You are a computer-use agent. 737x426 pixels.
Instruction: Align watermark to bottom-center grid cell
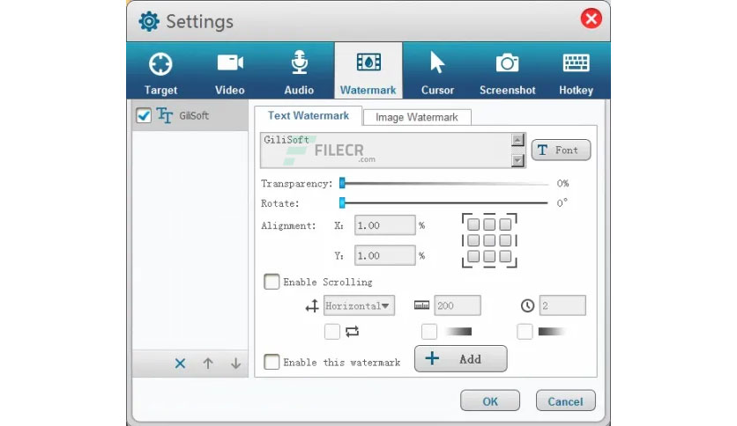(x=489, y=256)
